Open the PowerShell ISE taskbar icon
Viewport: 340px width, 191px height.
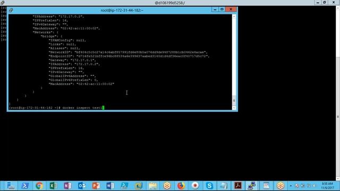[124, 186]
